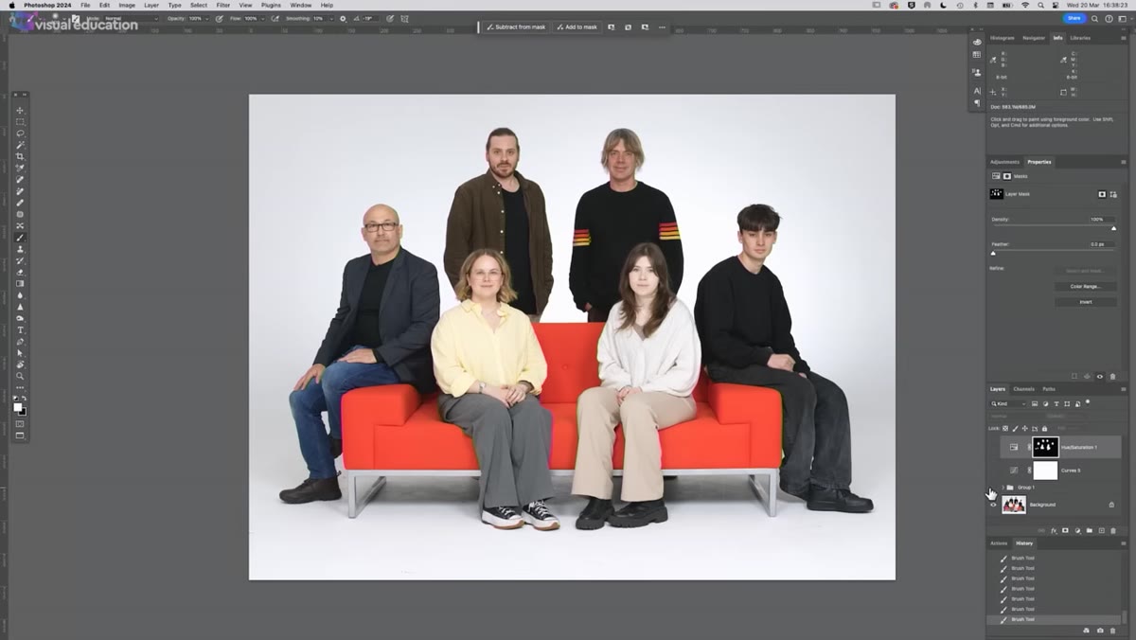Toggle lock transparent pixels in Layers
The height and width of the screenshot is (640, 1136).
pos(1005,428)
